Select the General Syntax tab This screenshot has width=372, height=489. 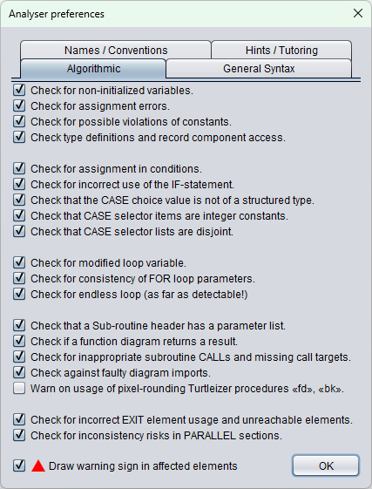tap(259, 69)
